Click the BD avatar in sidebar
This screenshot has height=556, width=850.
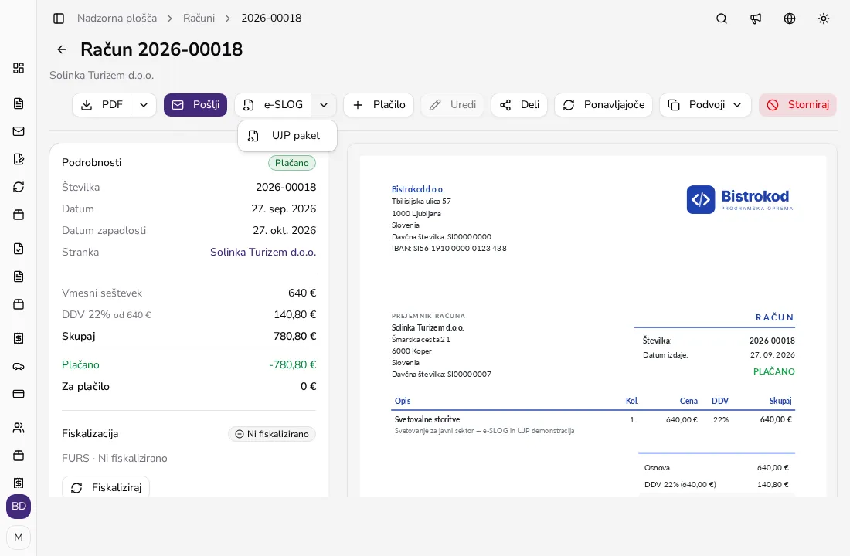coord(19,506)
